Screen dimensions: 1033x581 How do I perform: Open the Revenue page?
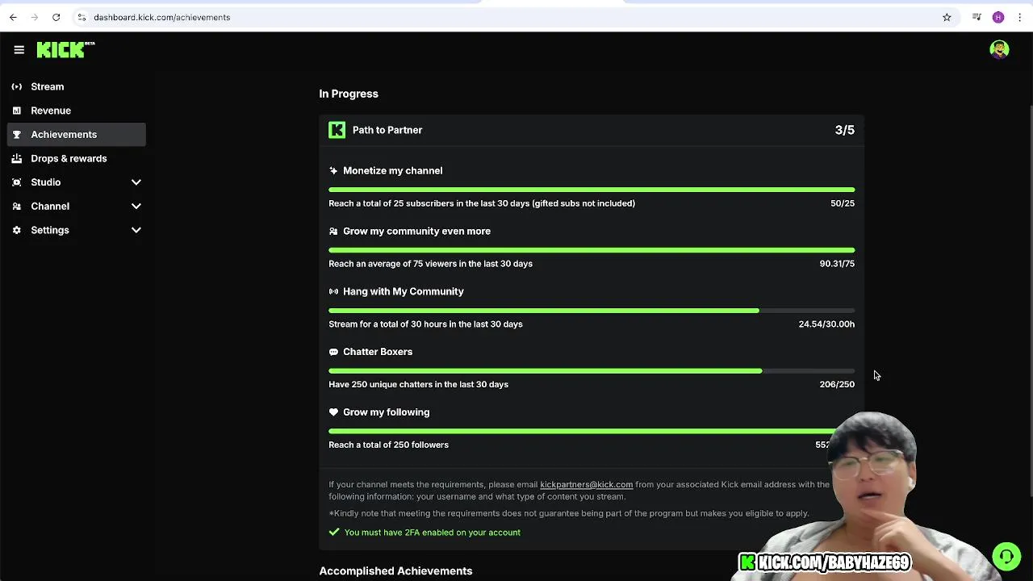tap(51, 111)
